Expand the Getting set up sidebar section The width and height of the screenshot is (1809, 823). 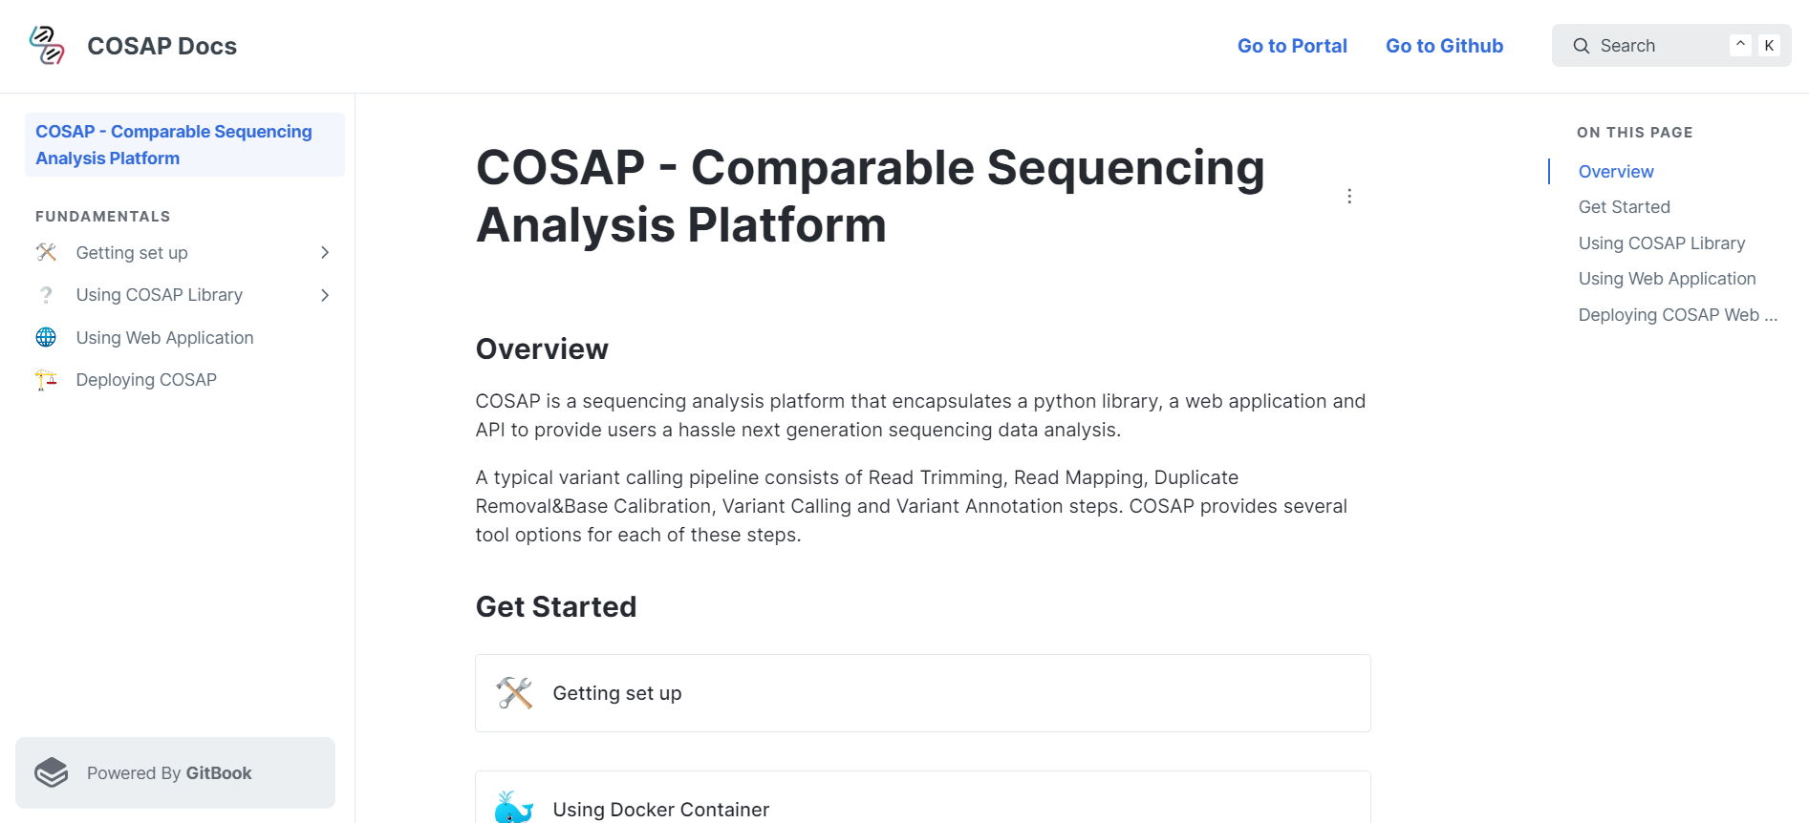325,252
